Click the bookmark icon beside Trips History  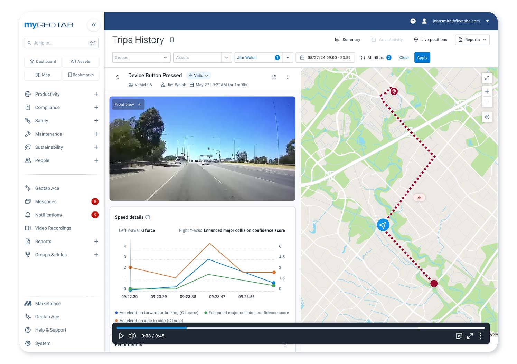click(x=172, y=40)
